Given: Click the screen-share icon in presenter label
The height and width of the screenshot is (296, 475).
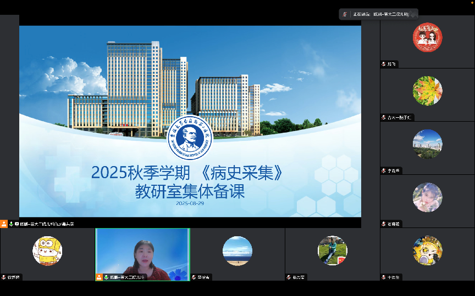Looking at the screenshot, I should coord(17,224).
